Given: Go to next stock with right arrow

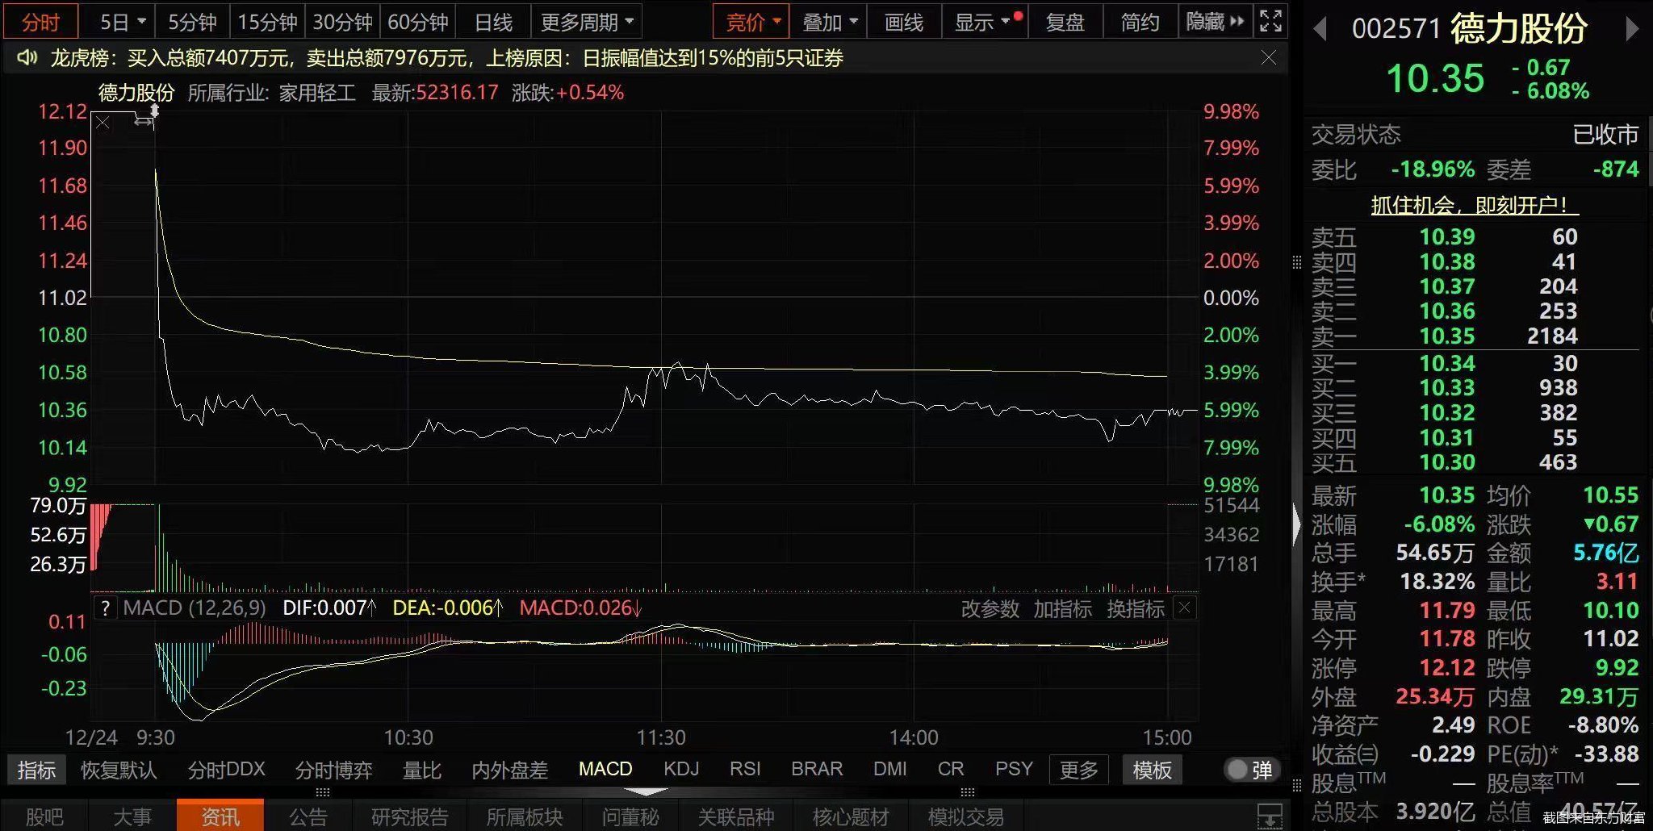Looking at the screenshot, I should pyautogui.click(x=1632, y=29).
